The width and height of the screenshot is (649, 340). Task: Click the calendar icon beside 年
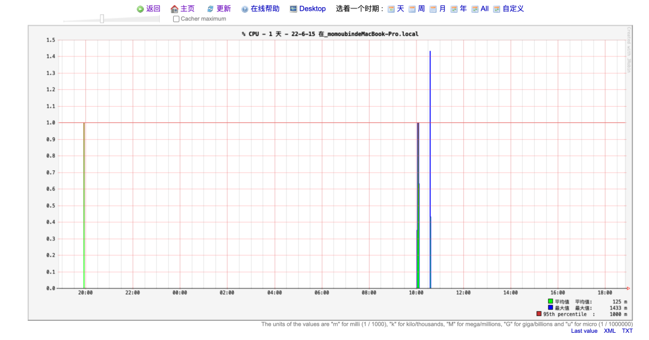tap(454, 9)
